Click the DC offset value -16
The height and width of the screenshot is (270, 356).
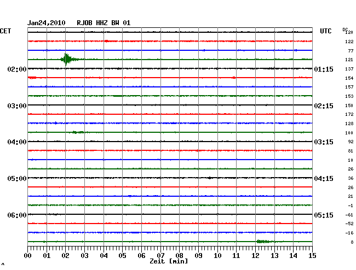point(349,233)
